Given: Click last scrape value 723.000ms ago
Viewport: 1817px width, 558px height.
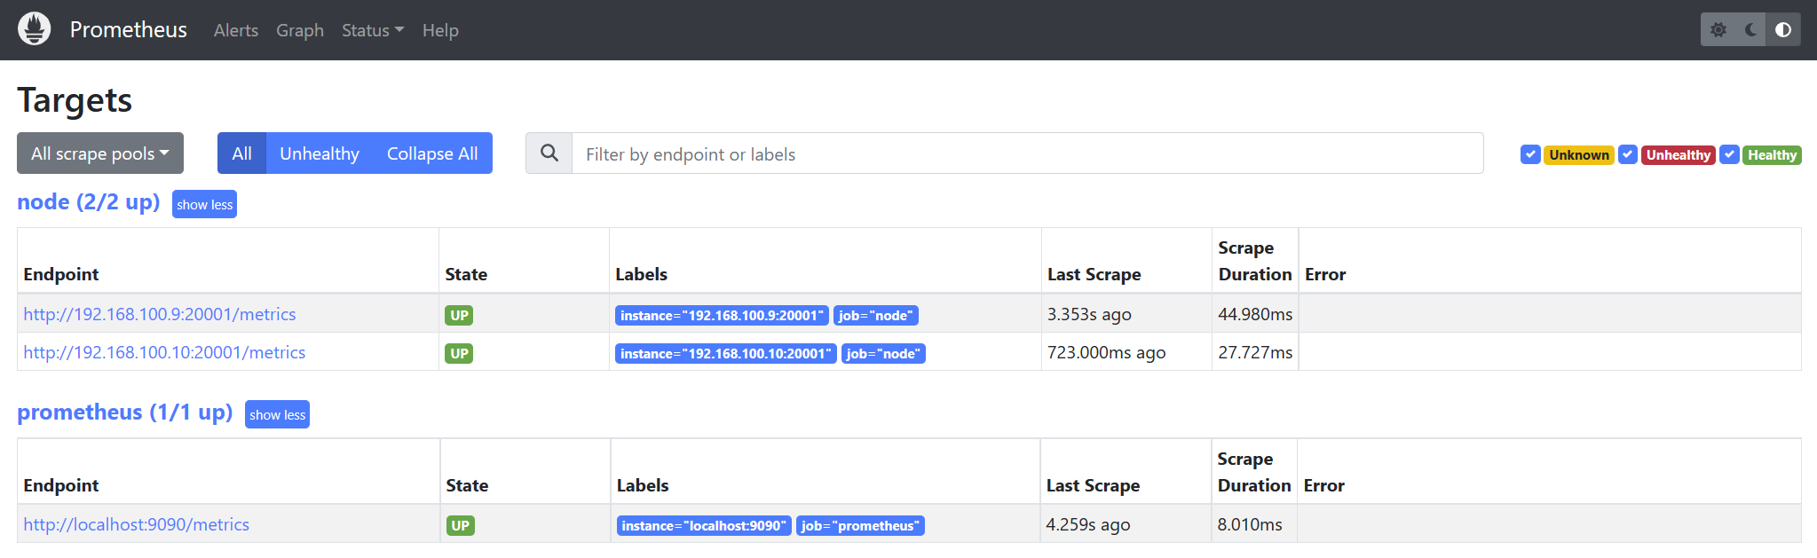Looking at the screenshot, I should (x=1106, y=352).
